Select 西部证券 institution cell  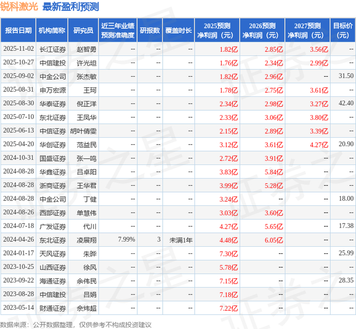pos(53,213)
